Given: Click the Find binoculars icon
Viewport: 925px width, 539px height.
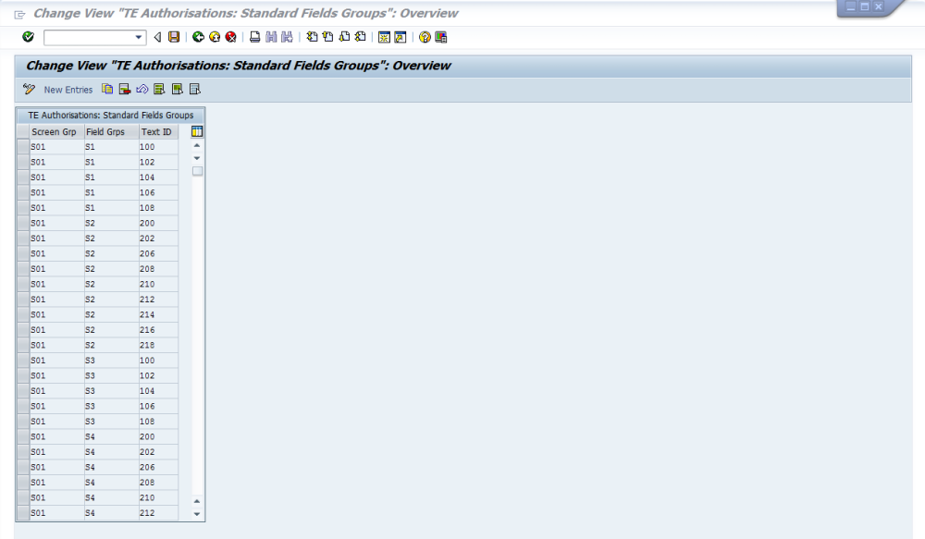Looking at the screenshot, I should pos(271,37).
